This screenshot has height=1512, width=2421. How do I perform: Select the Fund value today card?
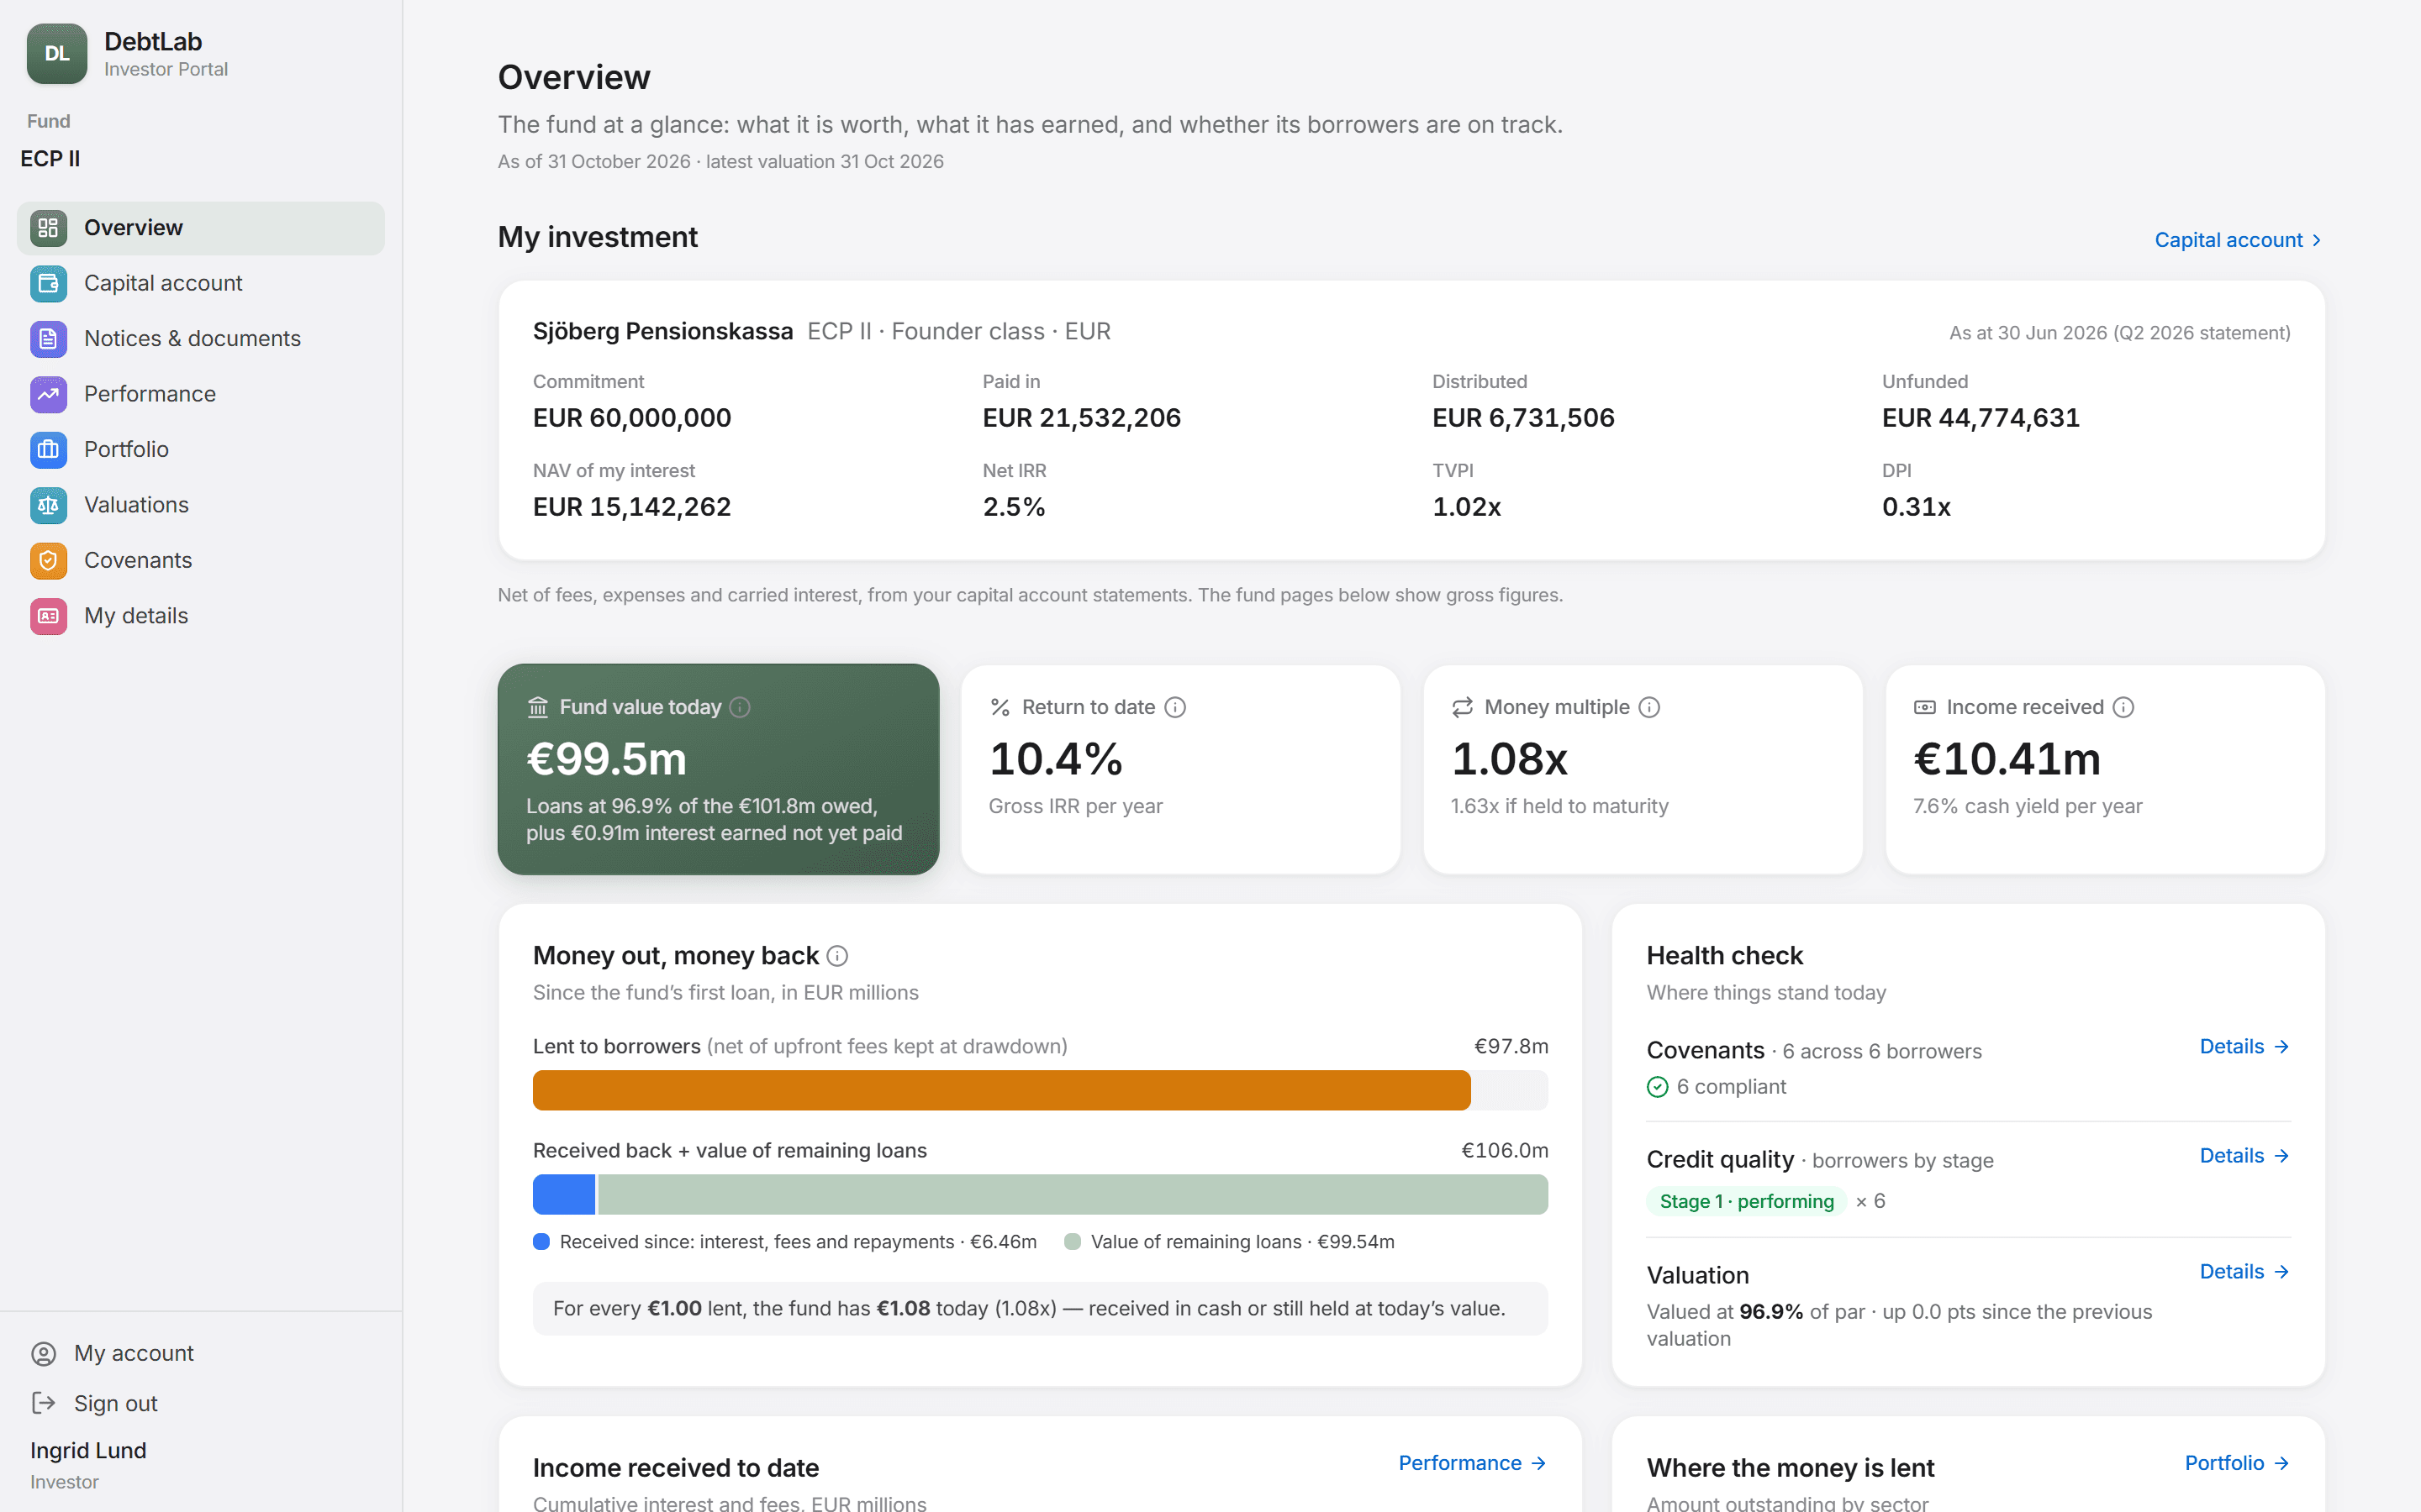(x=718, y=770)
